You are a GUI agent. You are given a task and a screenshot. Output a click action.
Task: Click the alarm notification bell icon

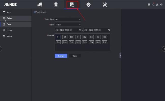[153, 5]
